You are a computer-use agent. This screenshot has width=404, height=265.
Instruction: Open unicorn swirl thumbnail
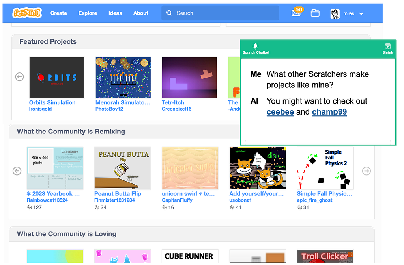[x=190, y=168]
